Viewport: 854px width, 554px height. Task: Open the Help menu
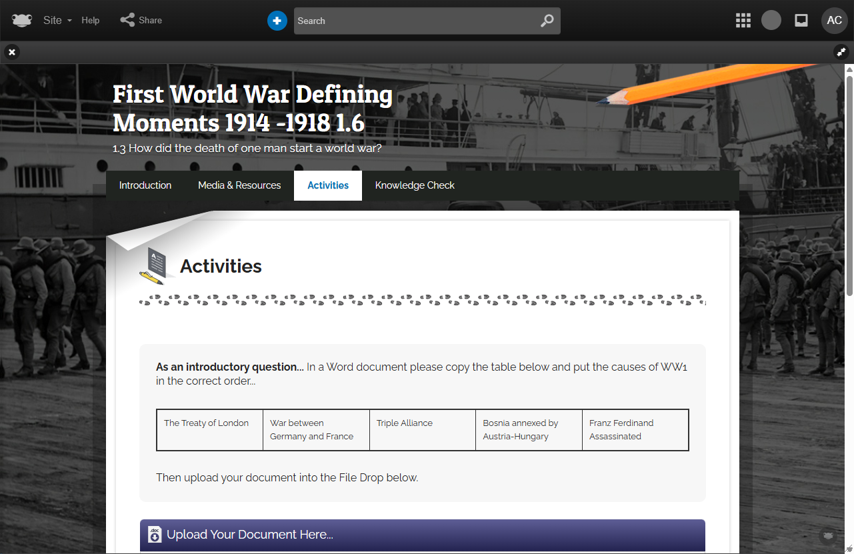pos(91,21)
